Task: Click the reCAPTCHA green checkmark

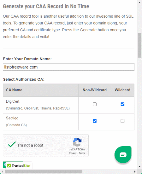Action: click(x=12, y=144)
